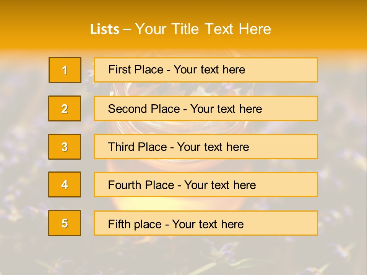The height and width of the screenshot is (275, 367).
Task: Select the number 4 orange box
Action: tap(65, 184)
